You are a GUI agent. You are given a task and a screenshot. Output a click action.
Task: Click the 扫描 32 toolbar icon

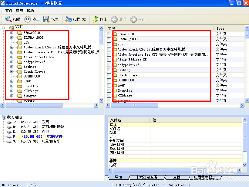click(x=68, y=19)
